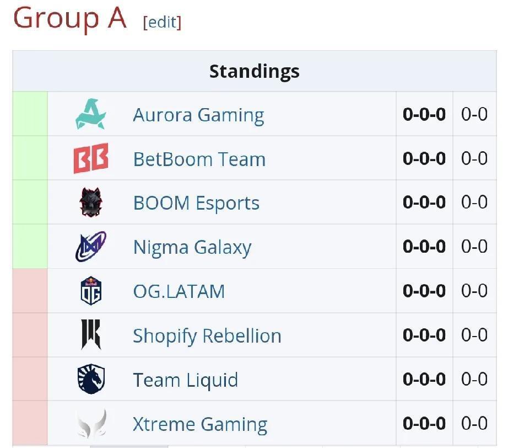Click the BetBoom Team BB logo
Screen dimensions: 508x448
tap(91, 158)
